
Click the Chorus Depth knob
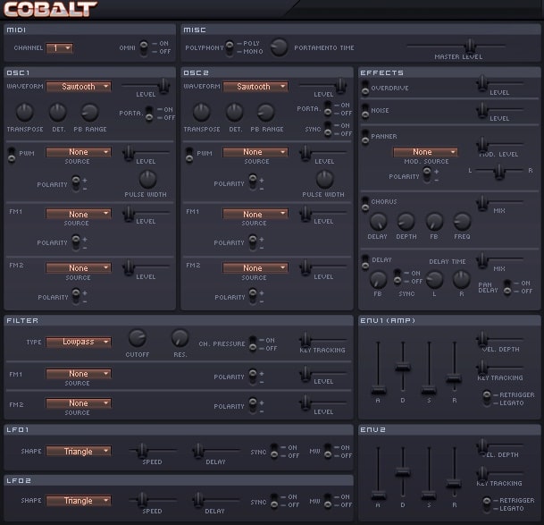[405, 221]
